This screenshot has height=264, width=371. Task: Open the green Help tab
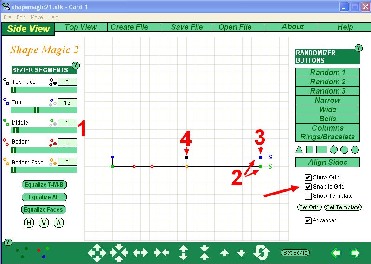click(345, 27)
